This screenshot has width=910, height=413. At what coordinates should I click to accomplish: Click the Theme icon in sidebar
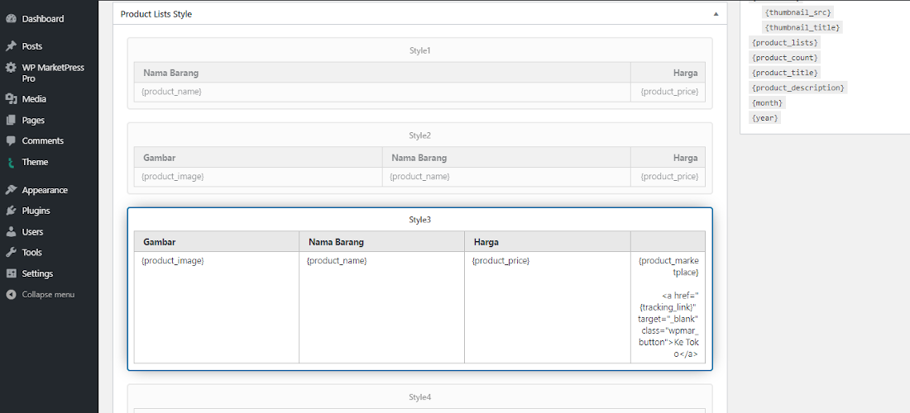[x=11, y=162]
